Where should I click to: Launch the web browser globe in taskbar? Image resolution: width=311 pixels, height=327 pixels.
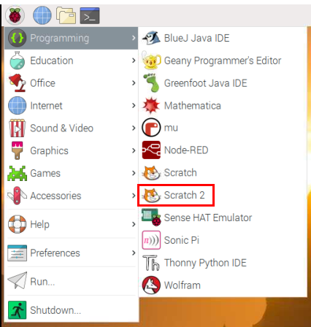42,15
